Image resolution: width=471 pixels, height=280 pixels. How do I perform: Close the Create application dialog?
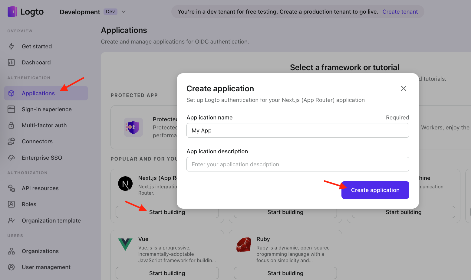pos(403,88)
